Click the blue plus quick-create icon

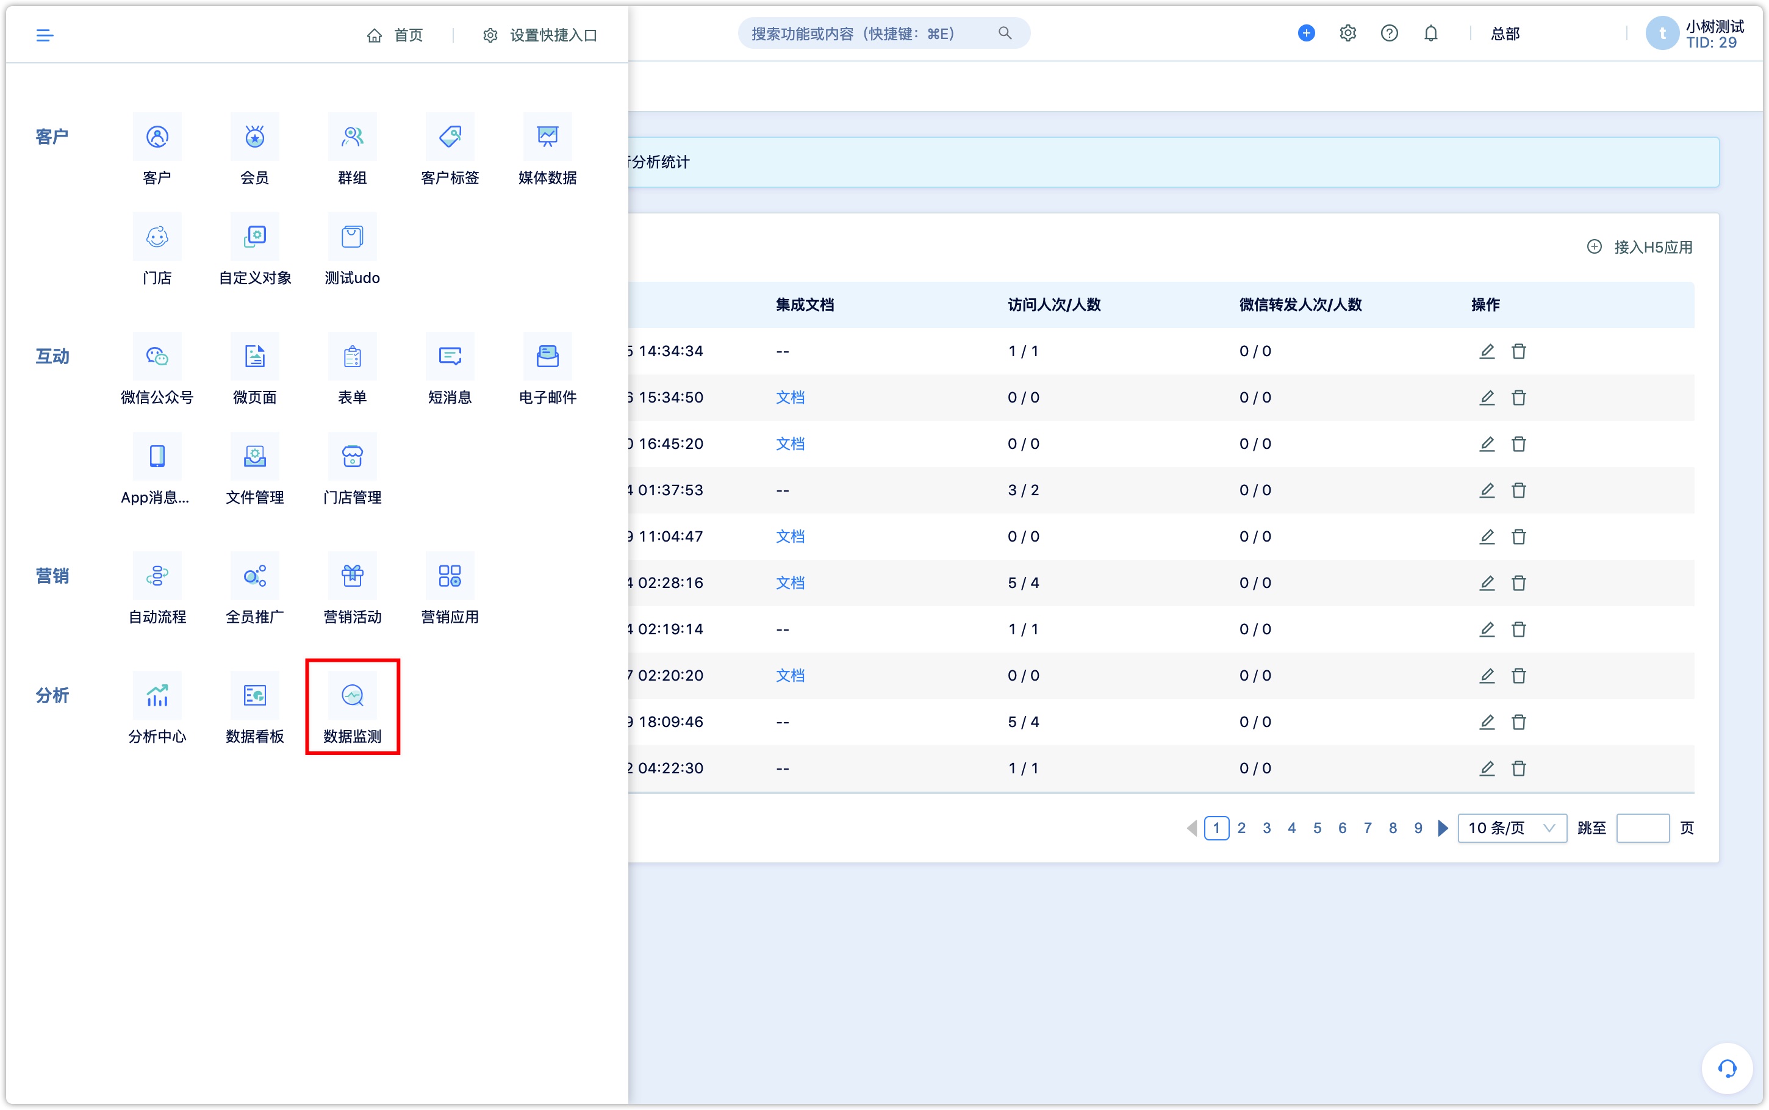coord(1306,33)
